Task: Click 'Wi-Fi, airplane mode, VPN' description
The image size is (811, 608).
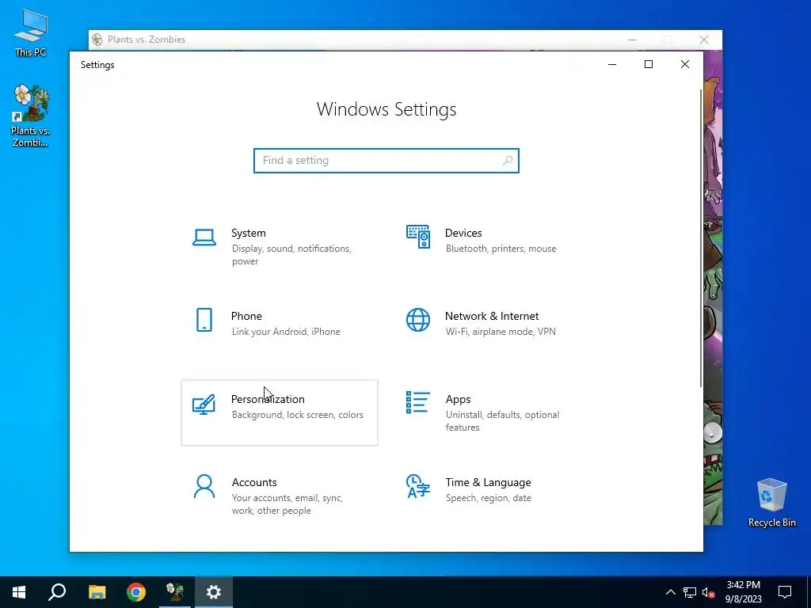Action: tap(501, 332)
